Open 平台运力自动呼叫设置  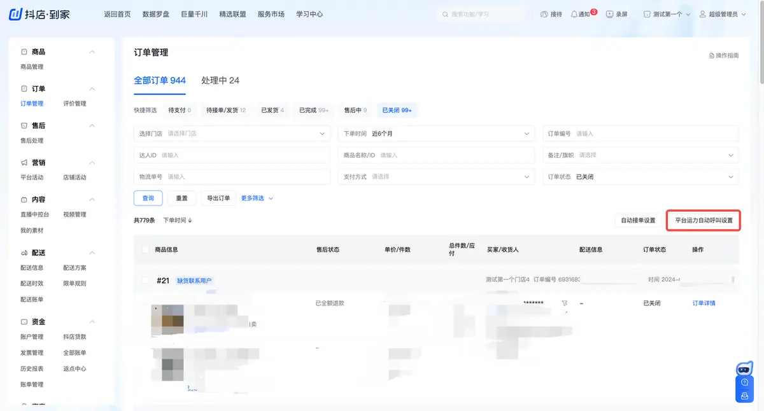(704, 221)
